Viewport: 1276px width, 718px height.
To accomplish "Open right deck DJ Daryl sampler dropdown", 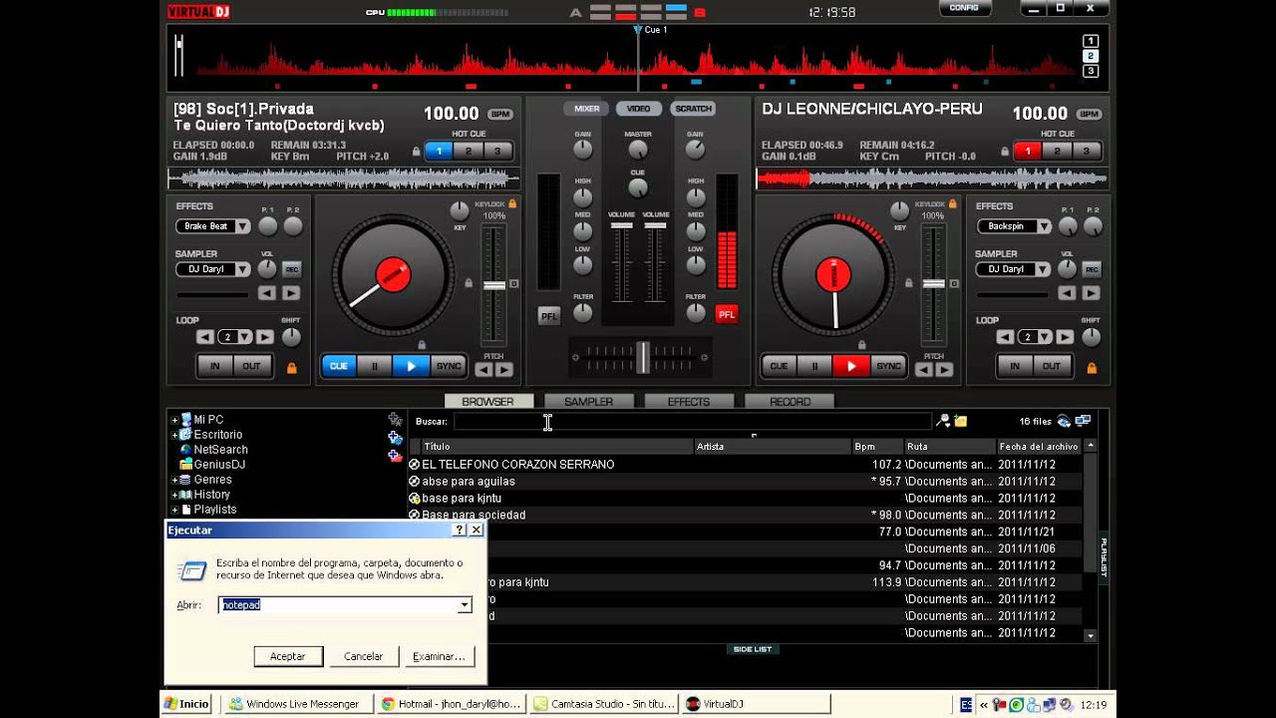I will (1044, 269).
